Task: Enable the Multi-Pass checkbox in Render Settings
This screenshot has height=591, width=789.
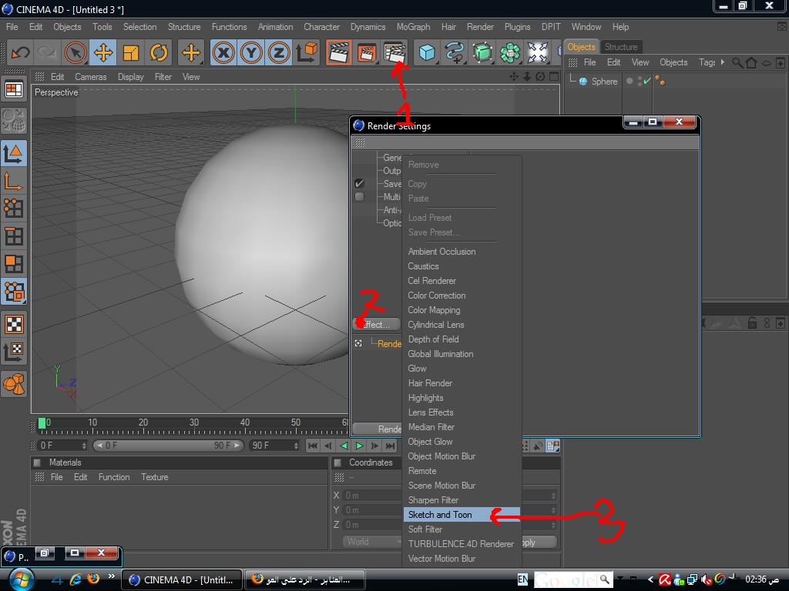Action: (359, 196)
